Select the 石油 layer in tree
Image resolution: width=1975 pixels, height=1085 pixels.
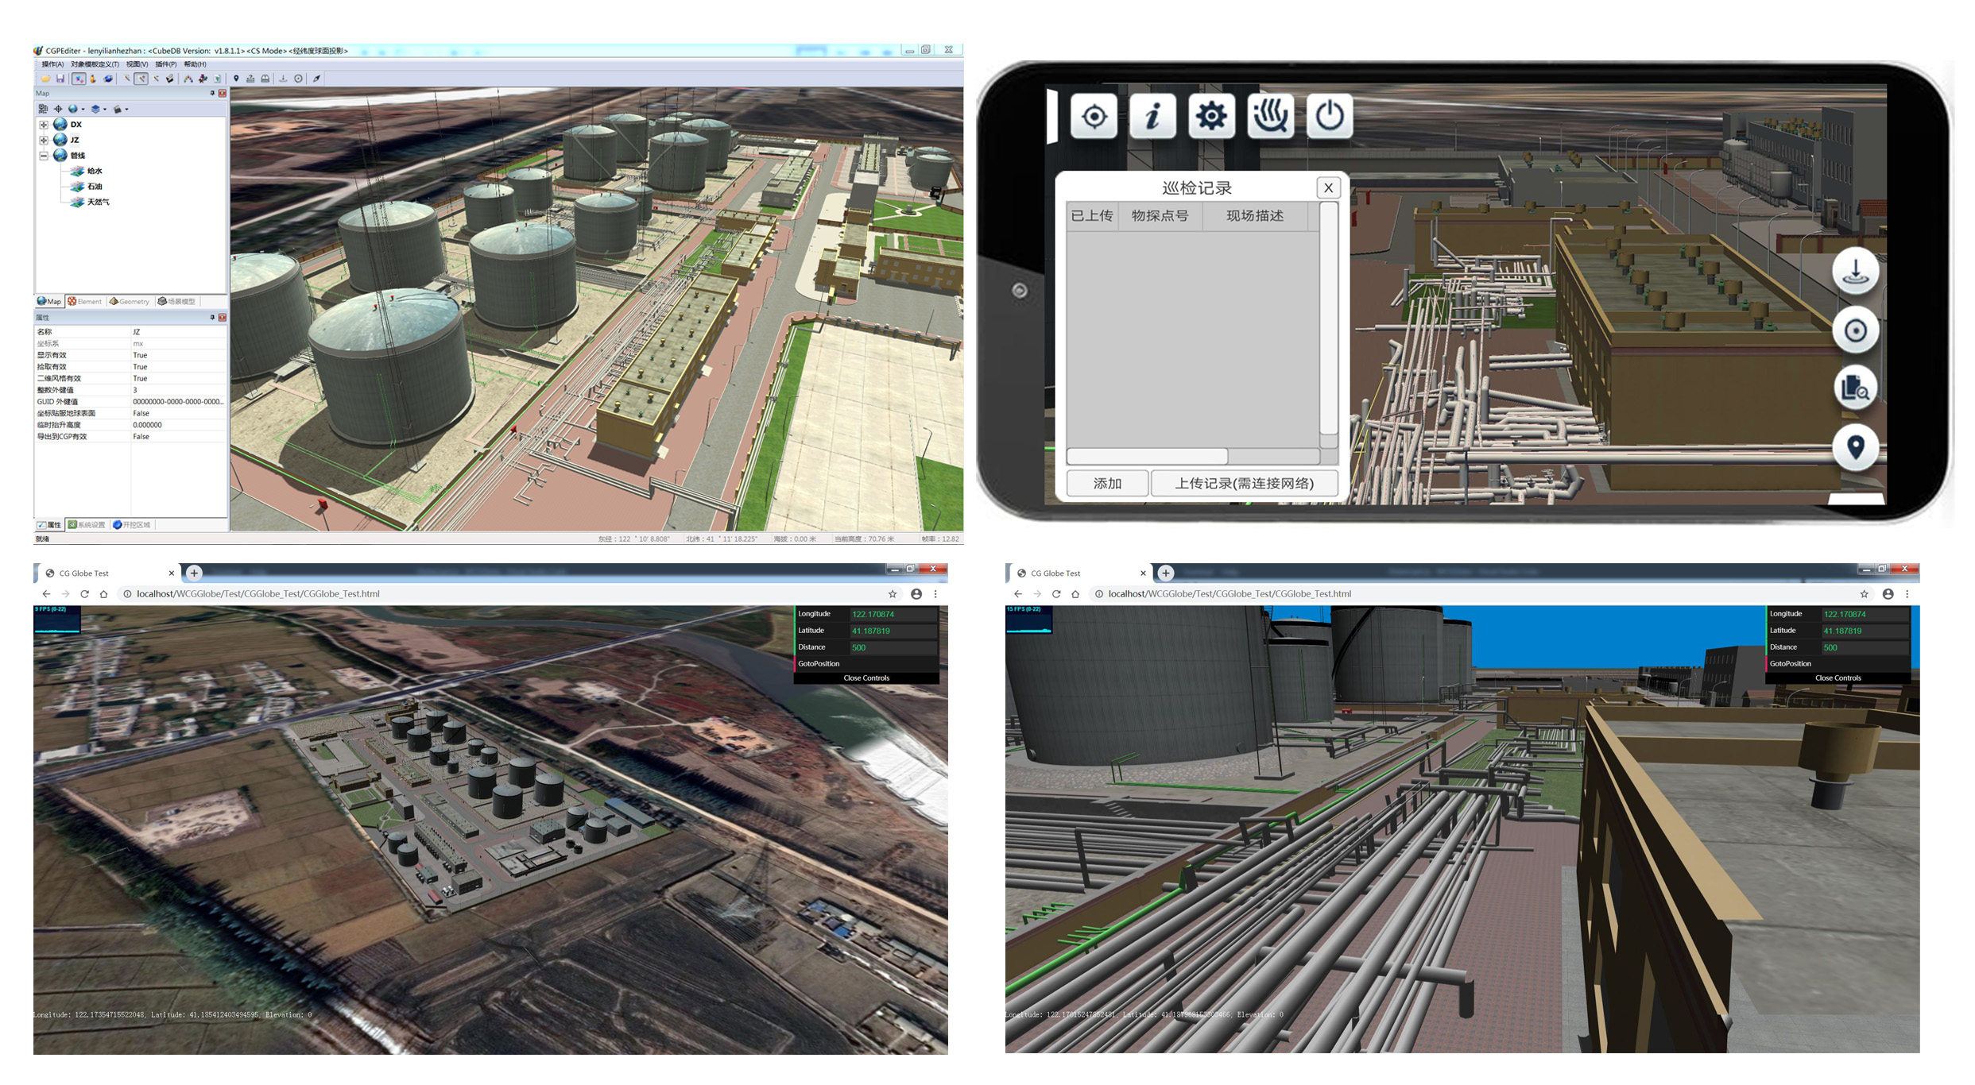click(95, 187)
